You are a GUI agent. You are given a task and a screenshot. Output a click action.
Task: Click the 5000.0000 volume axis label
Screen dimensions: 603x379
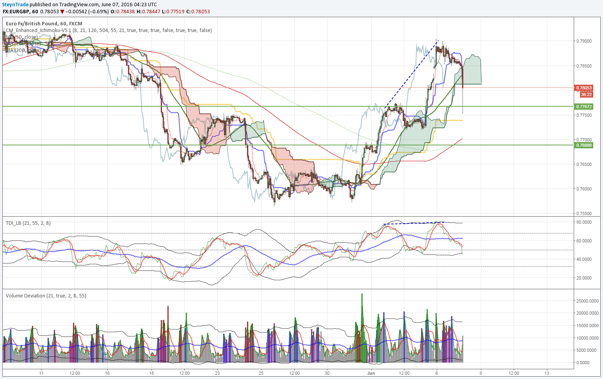(x=587, y=350)
